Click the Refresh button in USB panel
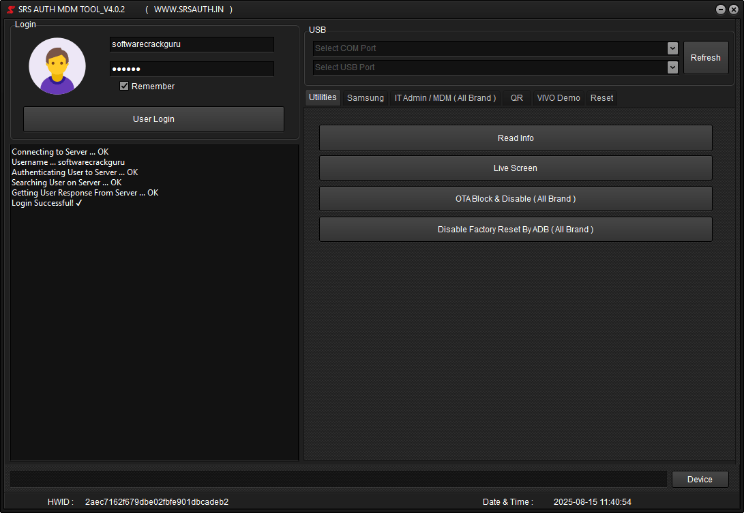The width and height of the screenshot is (744, 513). click(706, 57)
